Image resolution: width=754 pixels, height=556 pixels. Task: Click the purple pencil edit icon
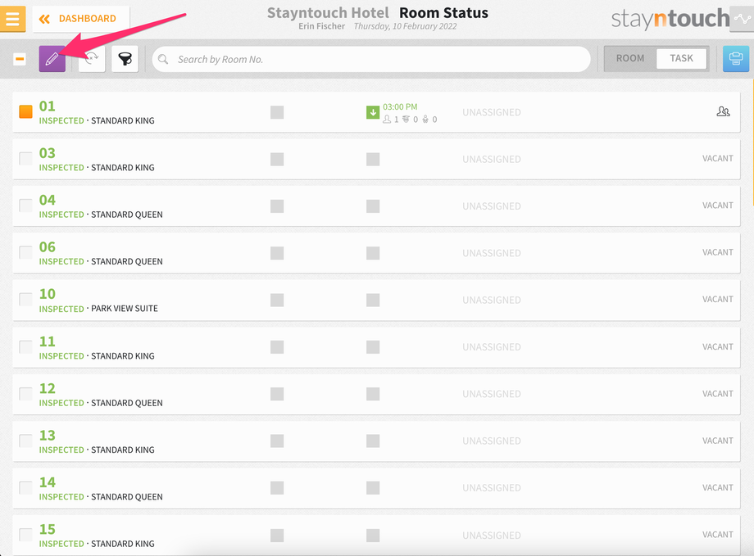52,59
